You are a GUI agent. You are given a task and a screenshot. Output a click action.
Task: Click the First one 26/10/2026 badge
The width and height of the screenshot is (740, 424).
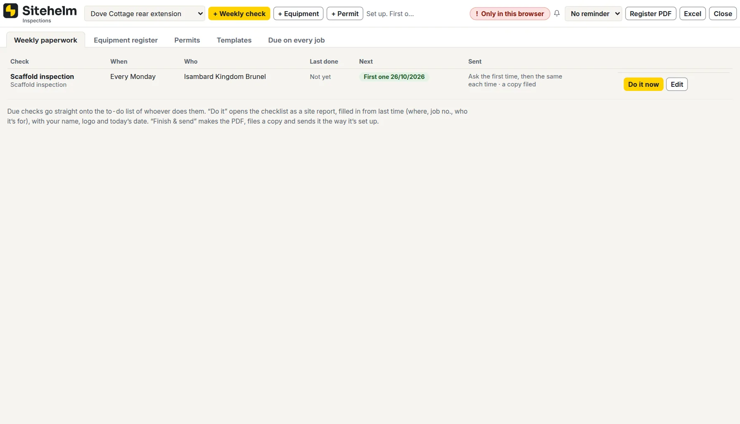(394, 77)
